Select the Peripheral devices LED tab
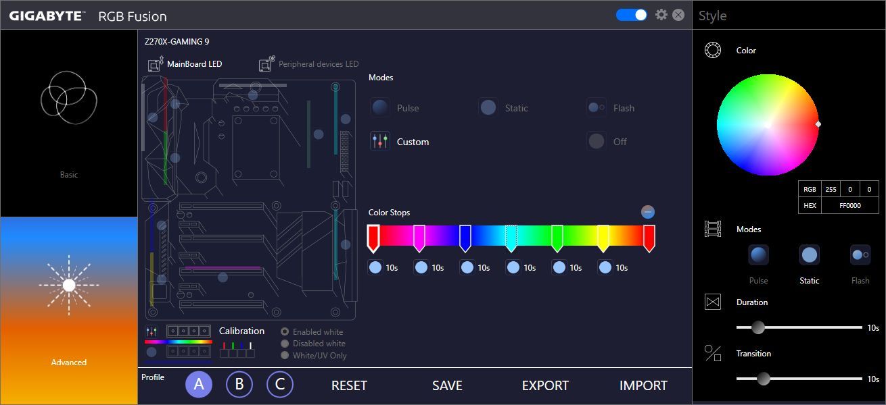886x405 pixels. coord(309,64)
